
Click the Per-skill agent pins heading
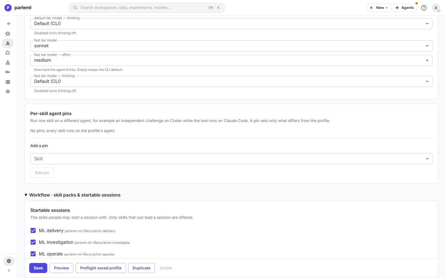pos(51,113)
